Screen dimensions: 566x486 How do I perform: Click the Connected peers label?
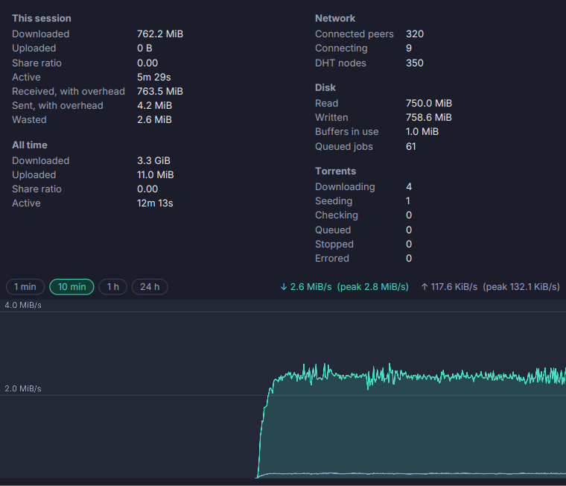[354, 34]
